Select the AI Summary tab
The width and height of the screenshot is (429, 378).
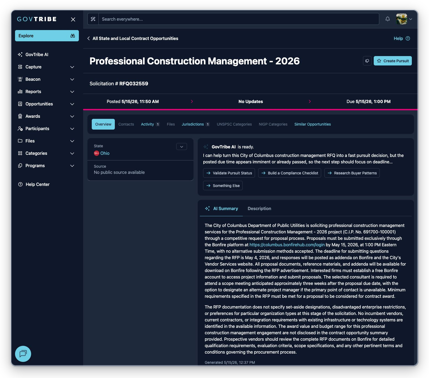pos(221,208)
